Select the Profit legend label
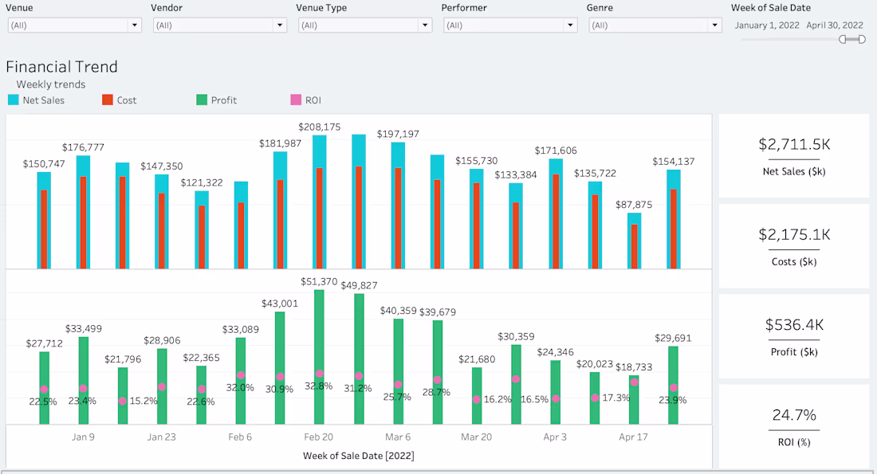 point(224,100)
